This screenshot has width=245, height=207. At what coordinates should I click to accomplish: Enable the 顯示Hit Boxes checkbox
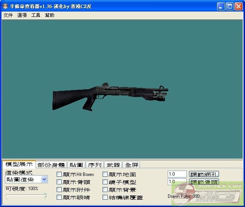pyautogui.click(x=59, y=174)
